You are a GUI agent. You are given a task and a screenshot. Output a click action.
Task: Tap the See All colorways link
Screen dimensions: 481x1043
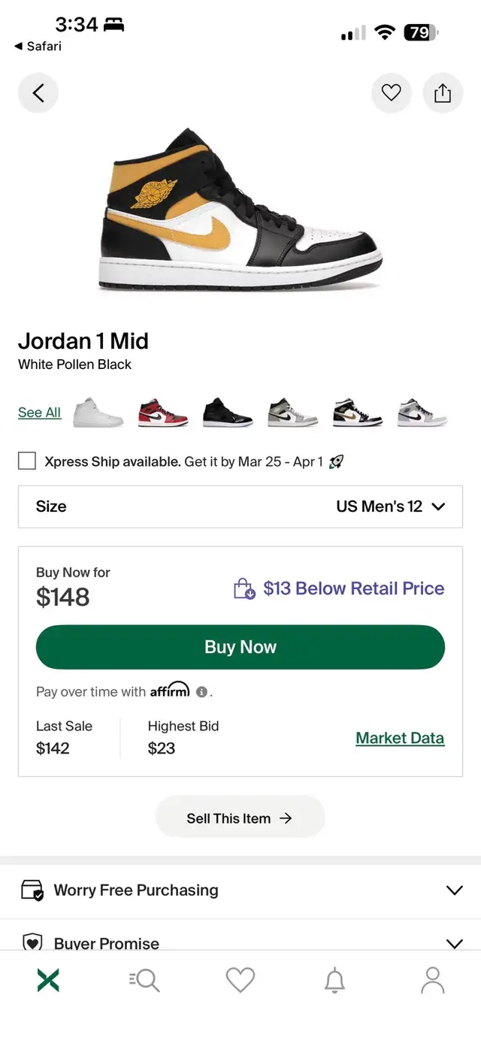coord(39,413)
